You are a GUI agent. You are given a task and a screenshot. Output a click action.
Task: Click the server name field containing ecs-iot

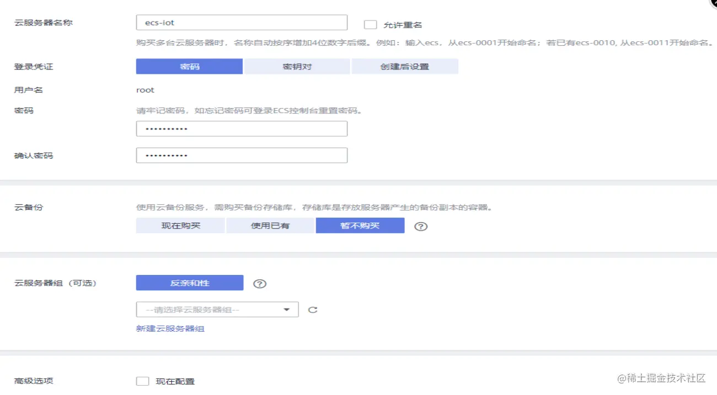point(242,23)
